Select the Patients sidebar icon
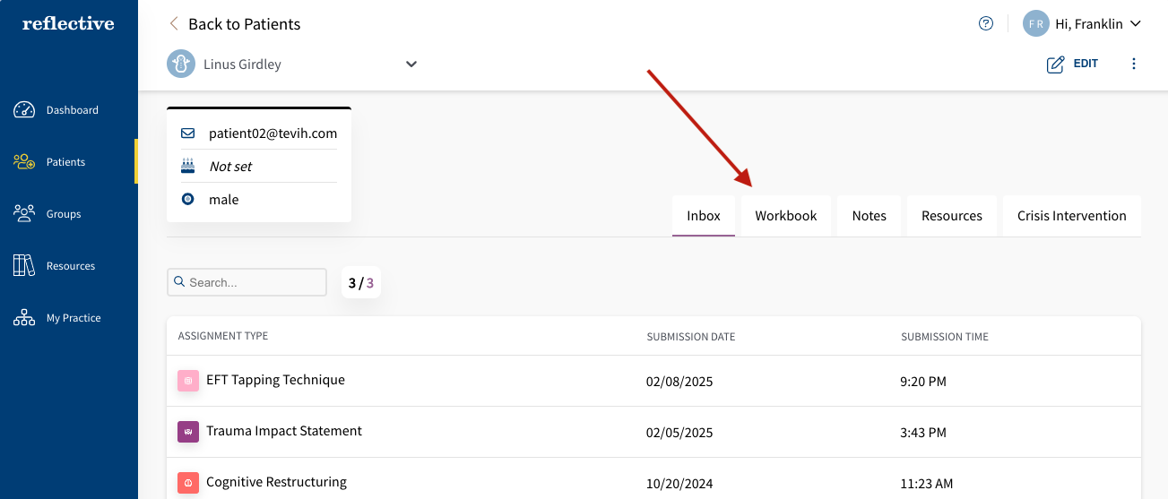This screenshot has height=499, width=1168. (24, 162)
